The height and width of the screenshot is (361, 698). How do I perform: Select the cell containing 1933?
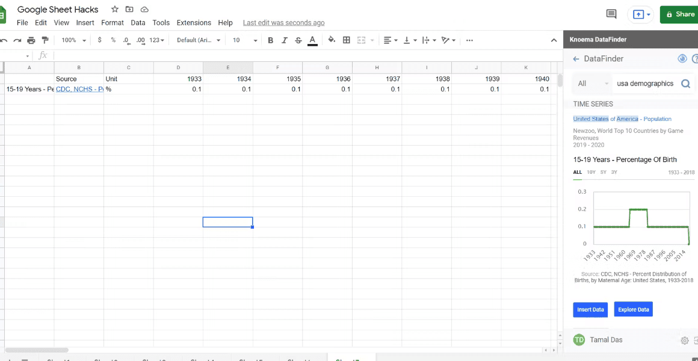coord(179,79)
